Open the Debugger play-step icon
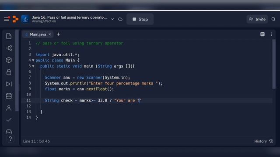 (x=9, y=84)
